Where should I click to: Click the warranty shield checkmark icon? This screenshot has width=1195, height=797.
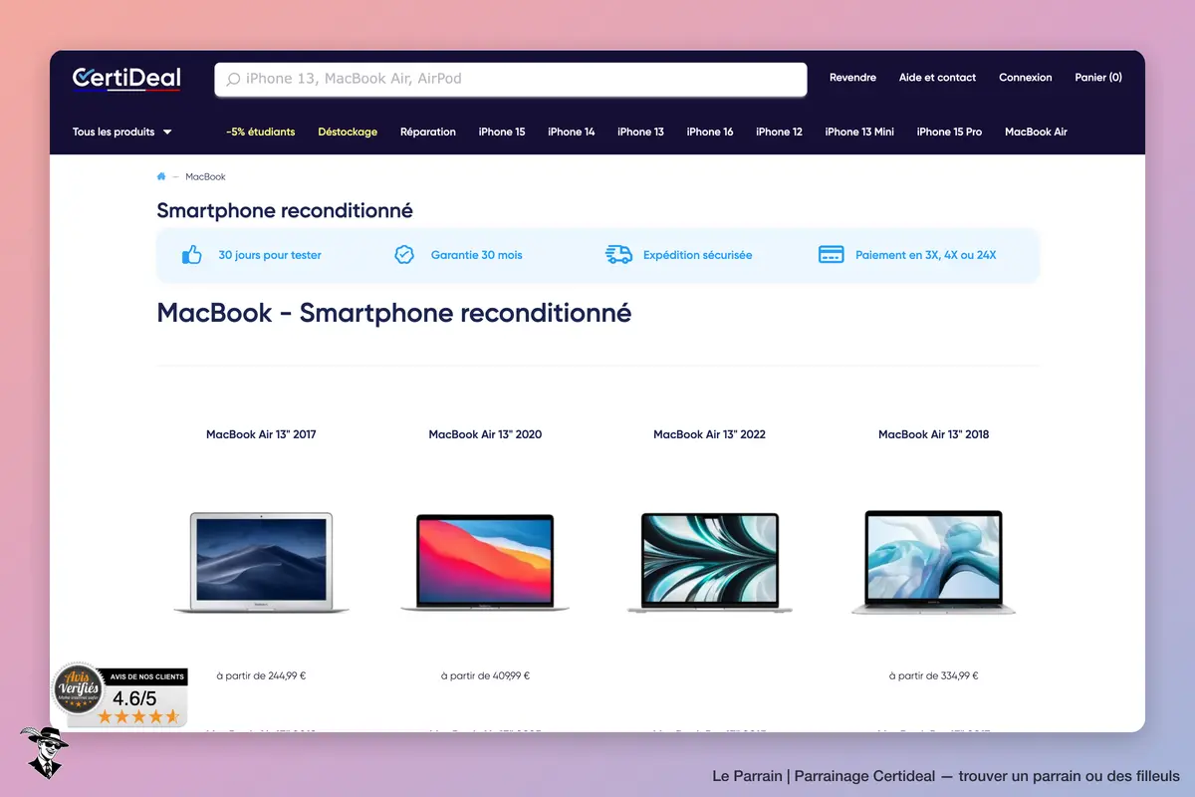coord(404,255)
